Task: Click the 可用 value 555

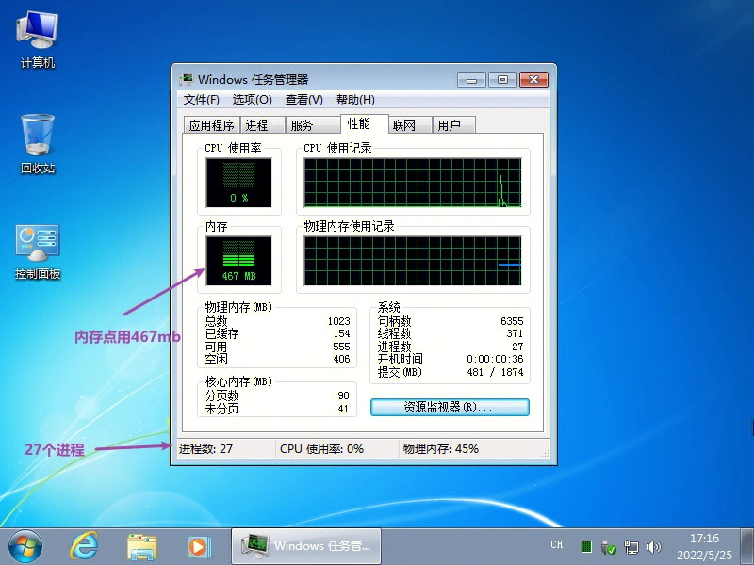Action: pyautogui.click(x=341, y=347)
